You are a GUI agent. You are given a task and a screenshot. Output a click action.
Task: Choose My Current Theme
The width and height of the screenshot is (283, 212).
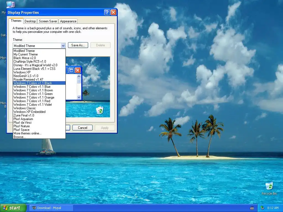click(39, 54)
